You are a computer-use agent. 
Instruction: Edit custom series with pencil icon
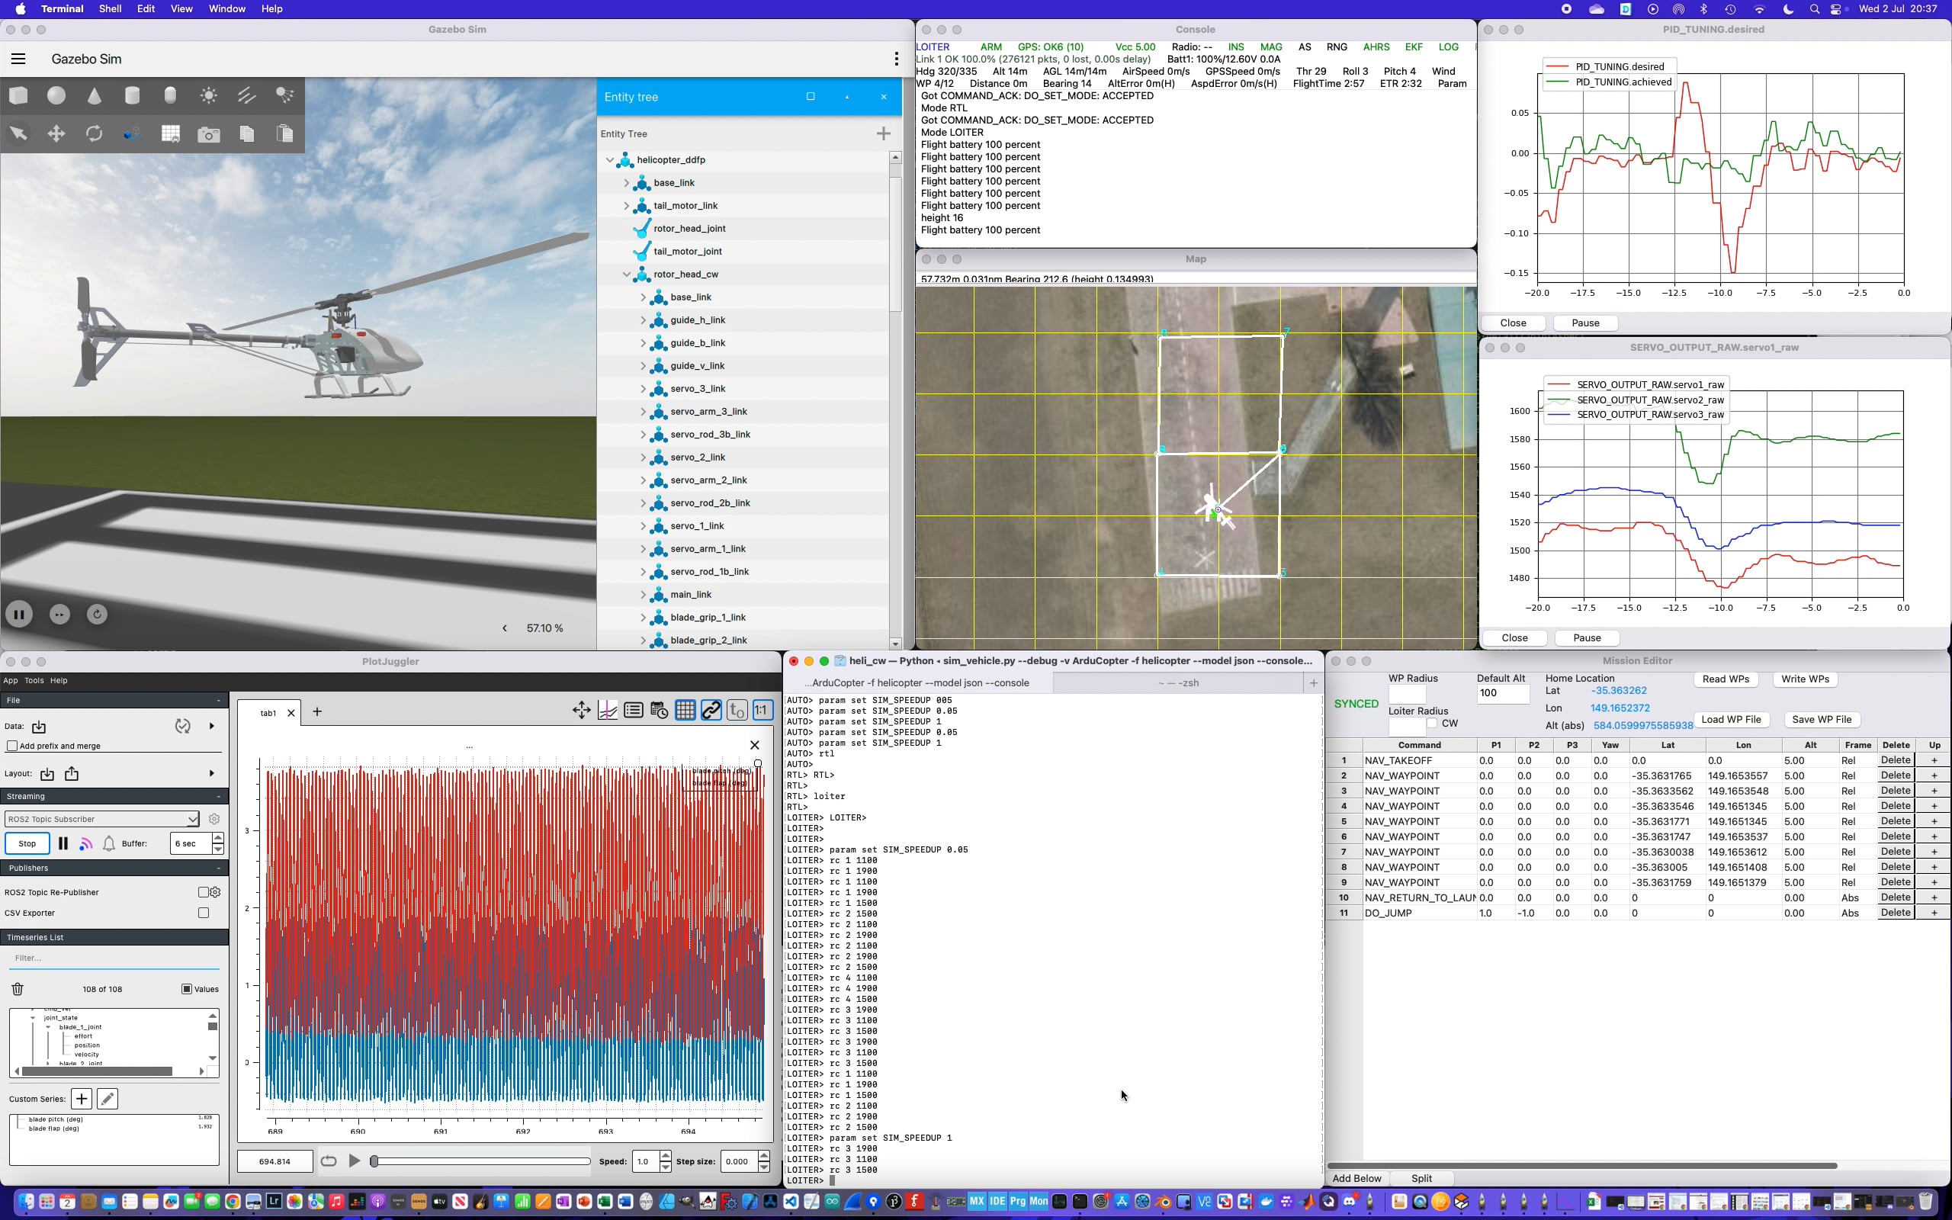[x=108, y=1099]
